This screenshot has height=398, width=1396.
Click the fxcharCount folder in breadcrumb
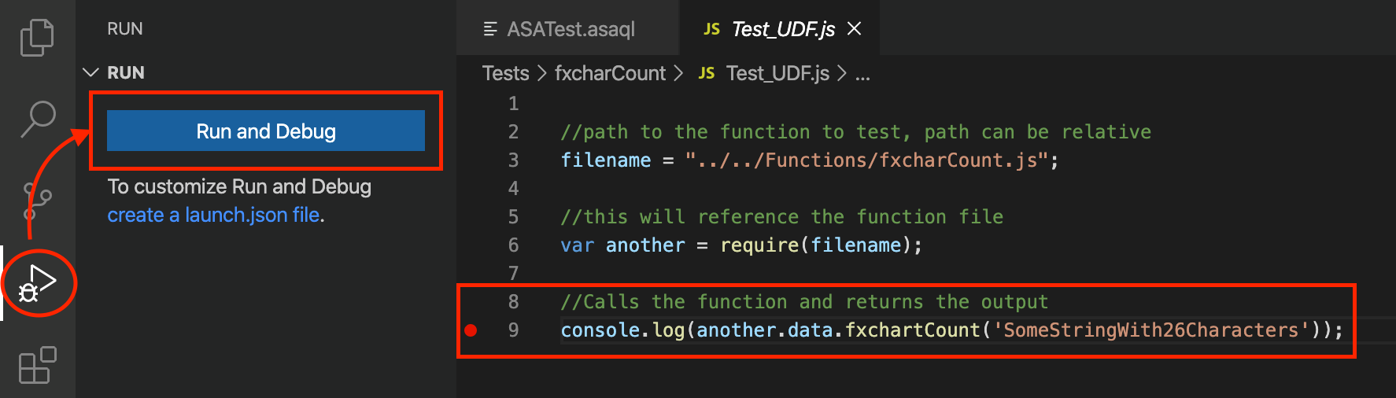tap(610, 73)
